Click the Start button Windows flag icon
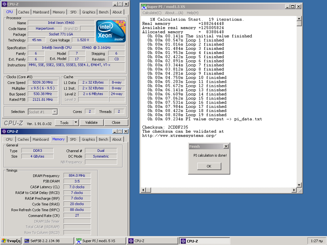This screenshot has width=327, height=245. click(x=4, y=241)
